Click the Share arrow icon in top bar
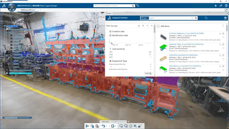Viewport: 229px width, 129px height. click(x=221, y=5)
